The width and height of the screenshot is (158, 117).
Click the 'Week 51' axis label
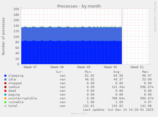tap(137, 67)
